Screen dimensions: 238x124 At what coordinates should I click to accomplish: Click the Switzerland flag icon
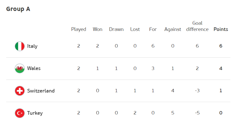click(20, 91)
